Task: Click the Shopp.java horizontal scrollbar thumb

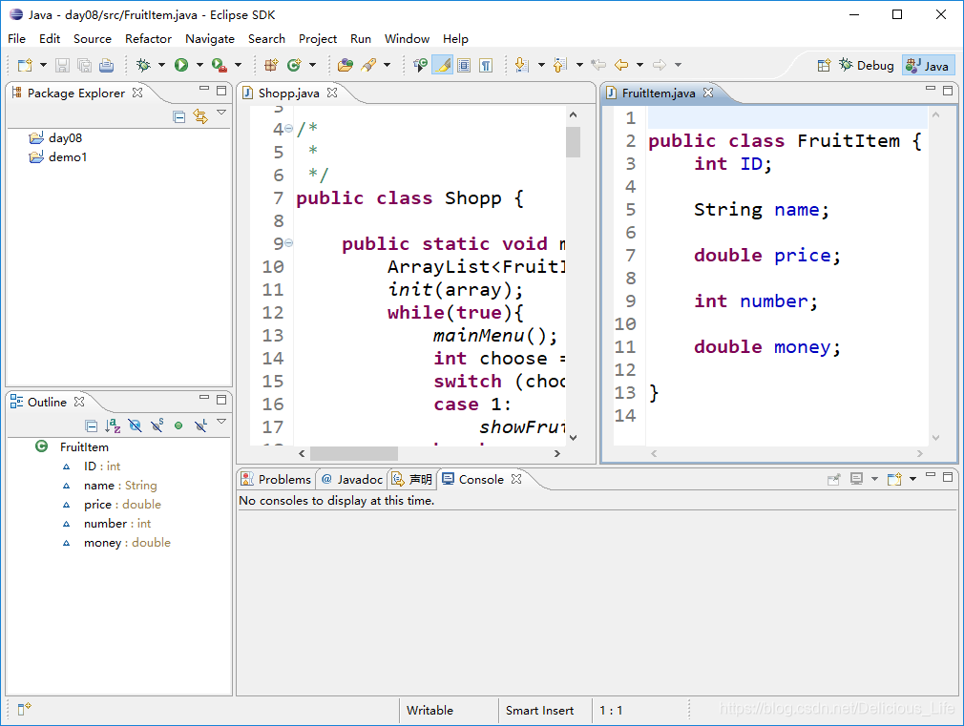Action: click(354, 454)
